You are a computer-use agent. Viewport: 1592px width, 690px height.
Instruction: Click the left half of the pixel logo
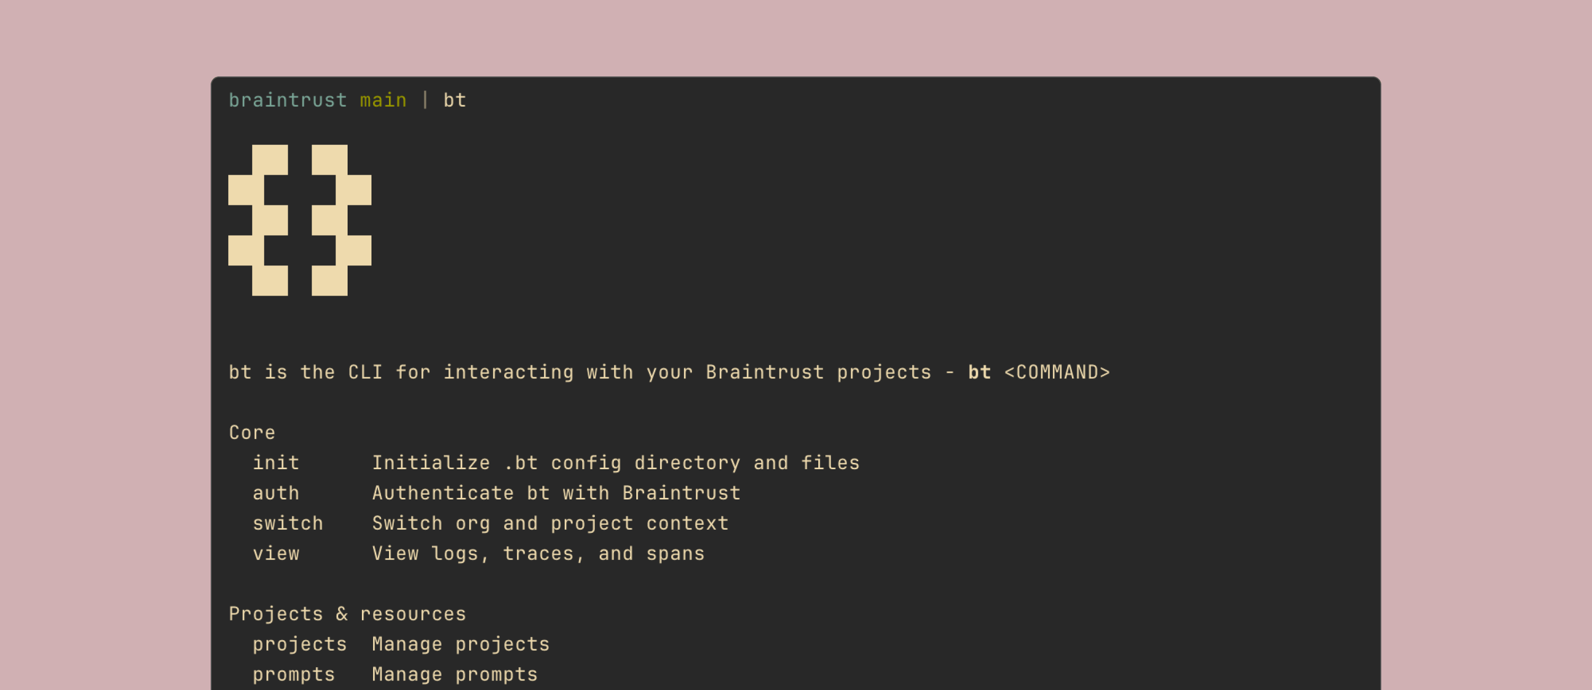pos(259,220)
